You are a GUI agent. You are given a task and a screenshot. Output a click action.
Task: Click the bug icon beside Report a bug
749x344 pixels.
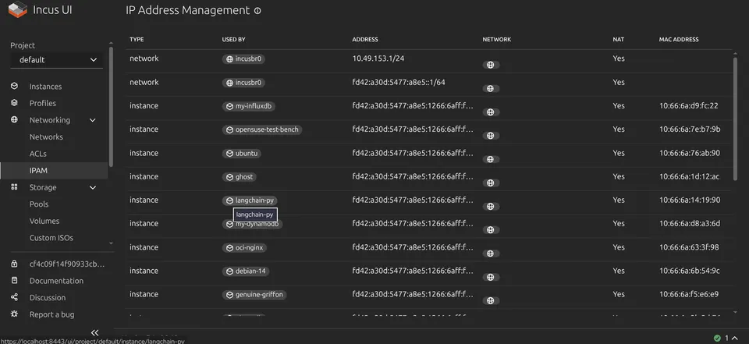click(x=14, y=314)
